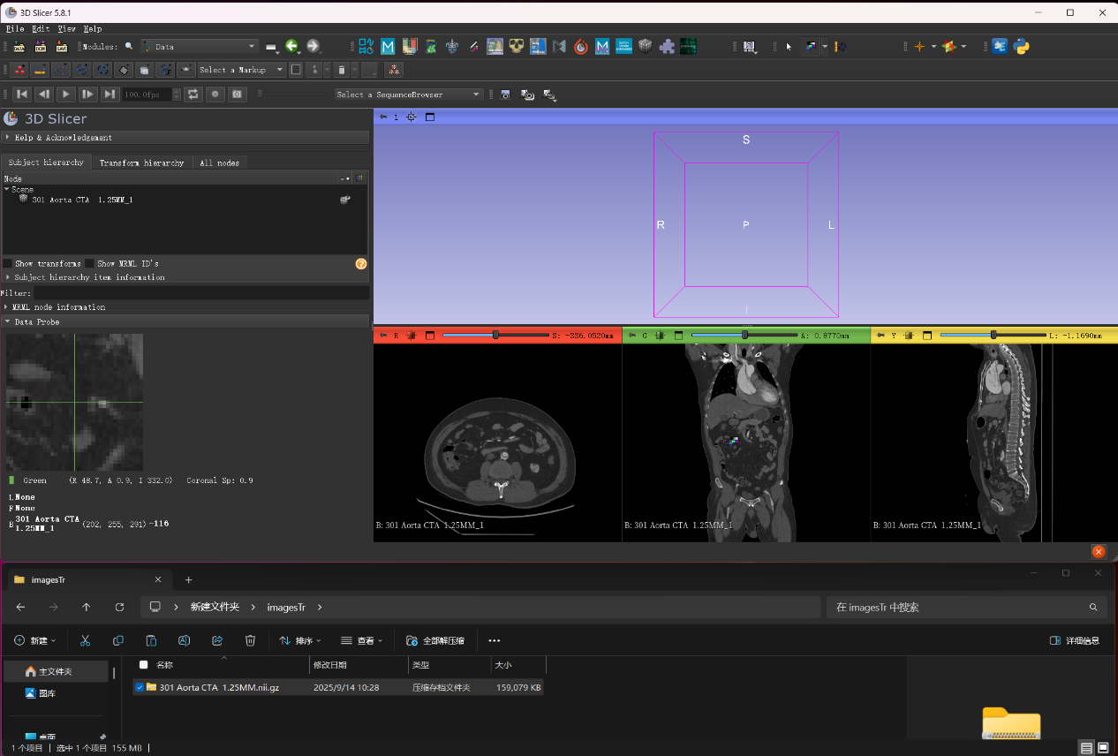Click the SAVE scene toolbar icon
Screen dimensions: 1118x756
click(x=62, y=46)
